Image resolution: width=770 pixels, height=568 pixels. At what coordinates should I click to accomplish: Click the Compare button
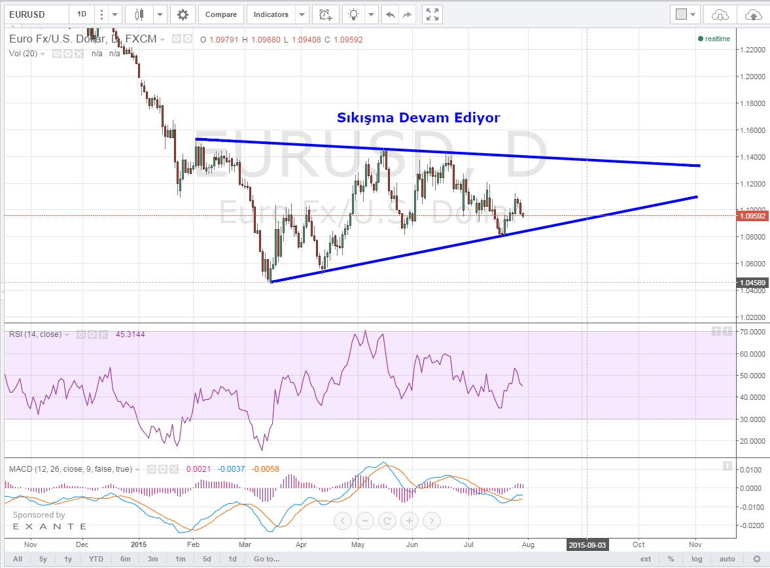click(x=220, y=14)
